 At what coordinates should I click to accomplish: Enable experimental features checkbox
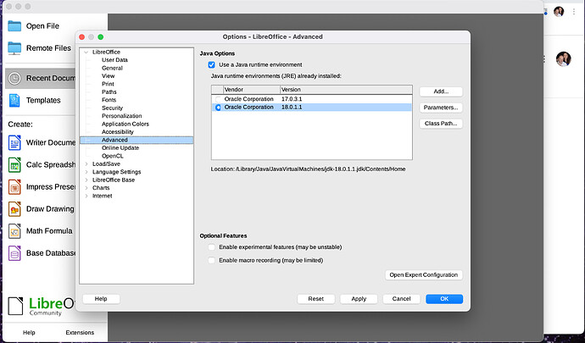[212, 247]
